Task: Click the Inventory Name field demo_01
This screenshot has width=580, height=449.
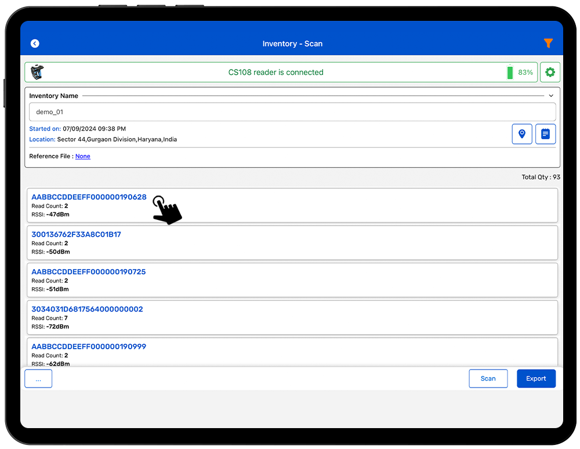Action: (292, 112)
